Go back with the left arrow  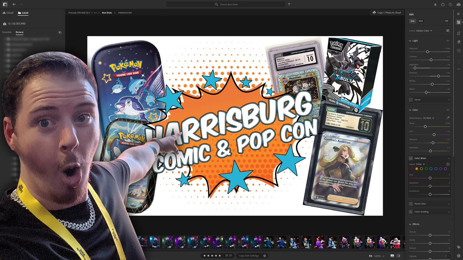tap(14, 4)
